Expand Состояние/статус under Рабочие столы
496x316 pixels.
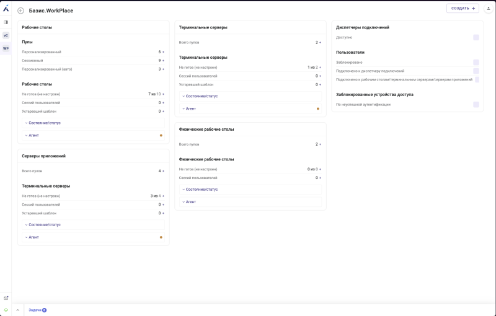click(44, 123)
